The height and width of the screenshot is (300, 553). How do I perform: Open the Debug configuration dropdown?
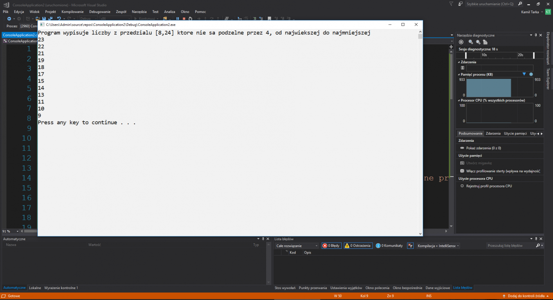[88, 18]
